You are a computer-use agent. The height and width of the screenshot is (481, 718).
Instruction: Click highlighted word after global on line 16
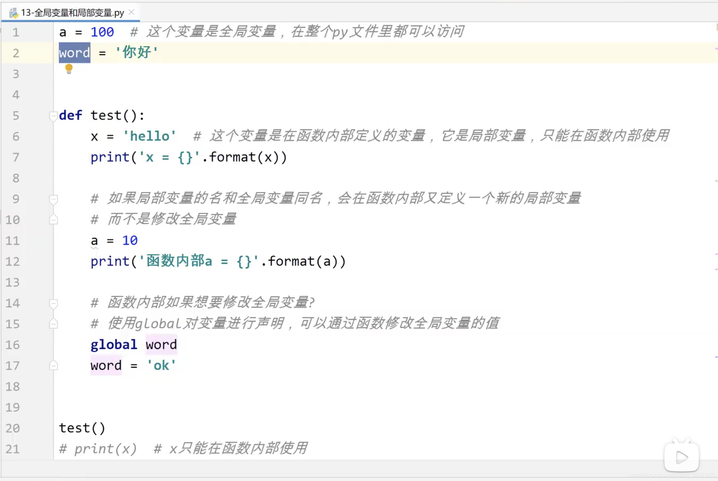[161, 345]
